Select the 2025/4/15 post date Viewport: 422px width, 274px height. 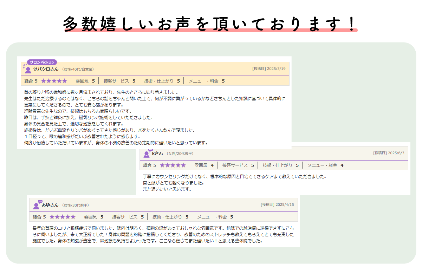(277, 204)
